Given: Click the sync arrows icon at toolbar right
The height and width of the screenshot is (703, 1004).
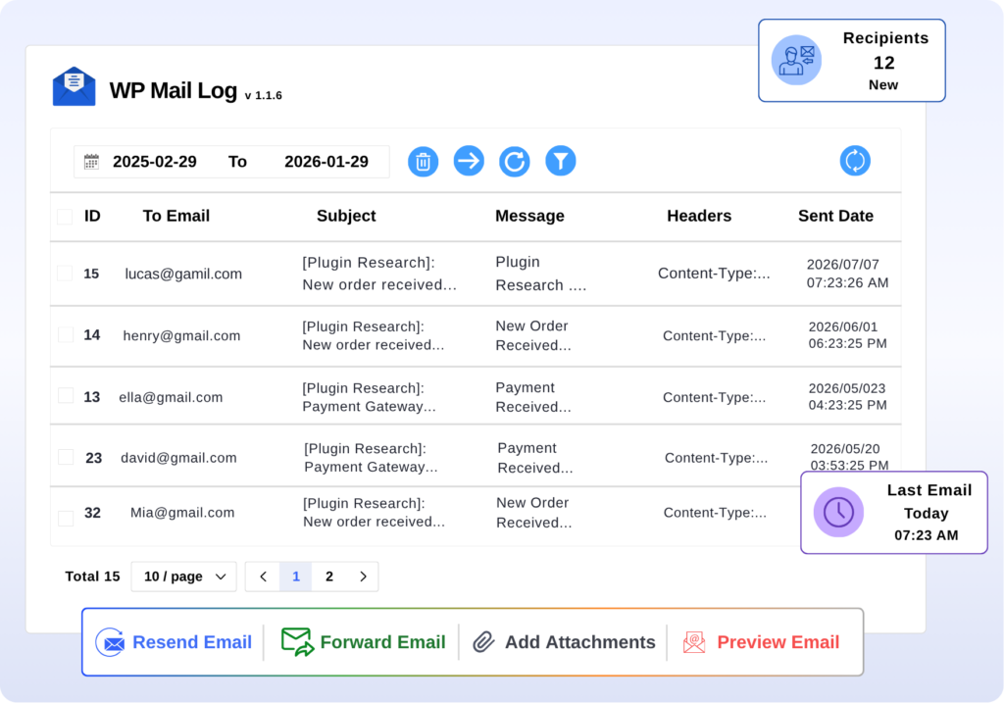Looking at the screenshot, I should [x=855, y=161].
